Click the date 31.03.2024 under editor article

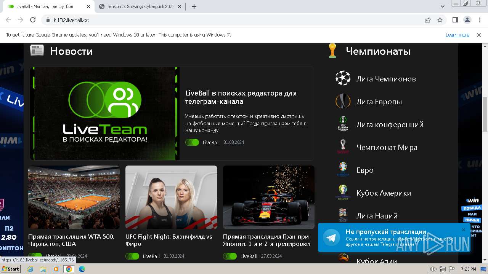(x=234, y=142)
